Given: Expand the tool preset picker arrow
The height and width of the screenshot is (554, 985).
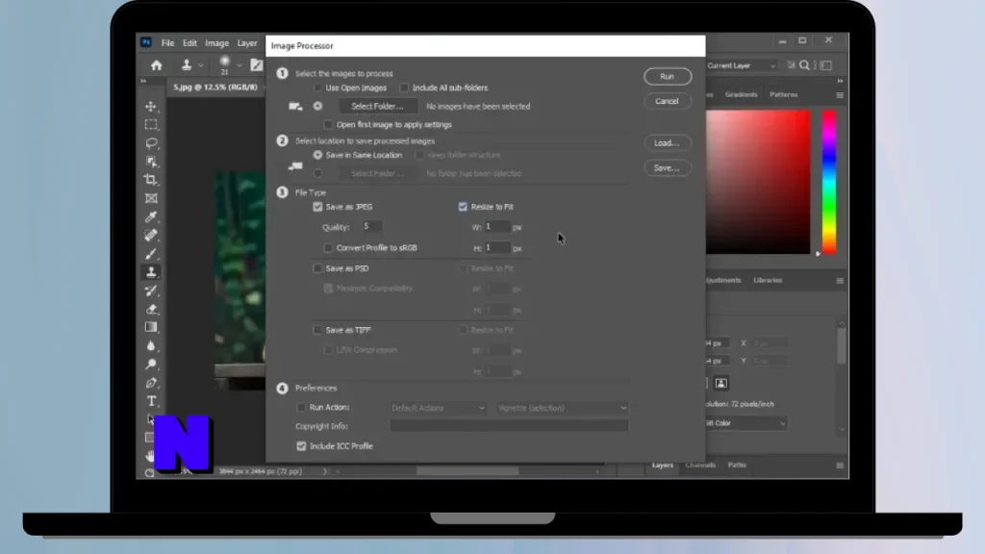Looking at the screenshot, I should [200, 65].
